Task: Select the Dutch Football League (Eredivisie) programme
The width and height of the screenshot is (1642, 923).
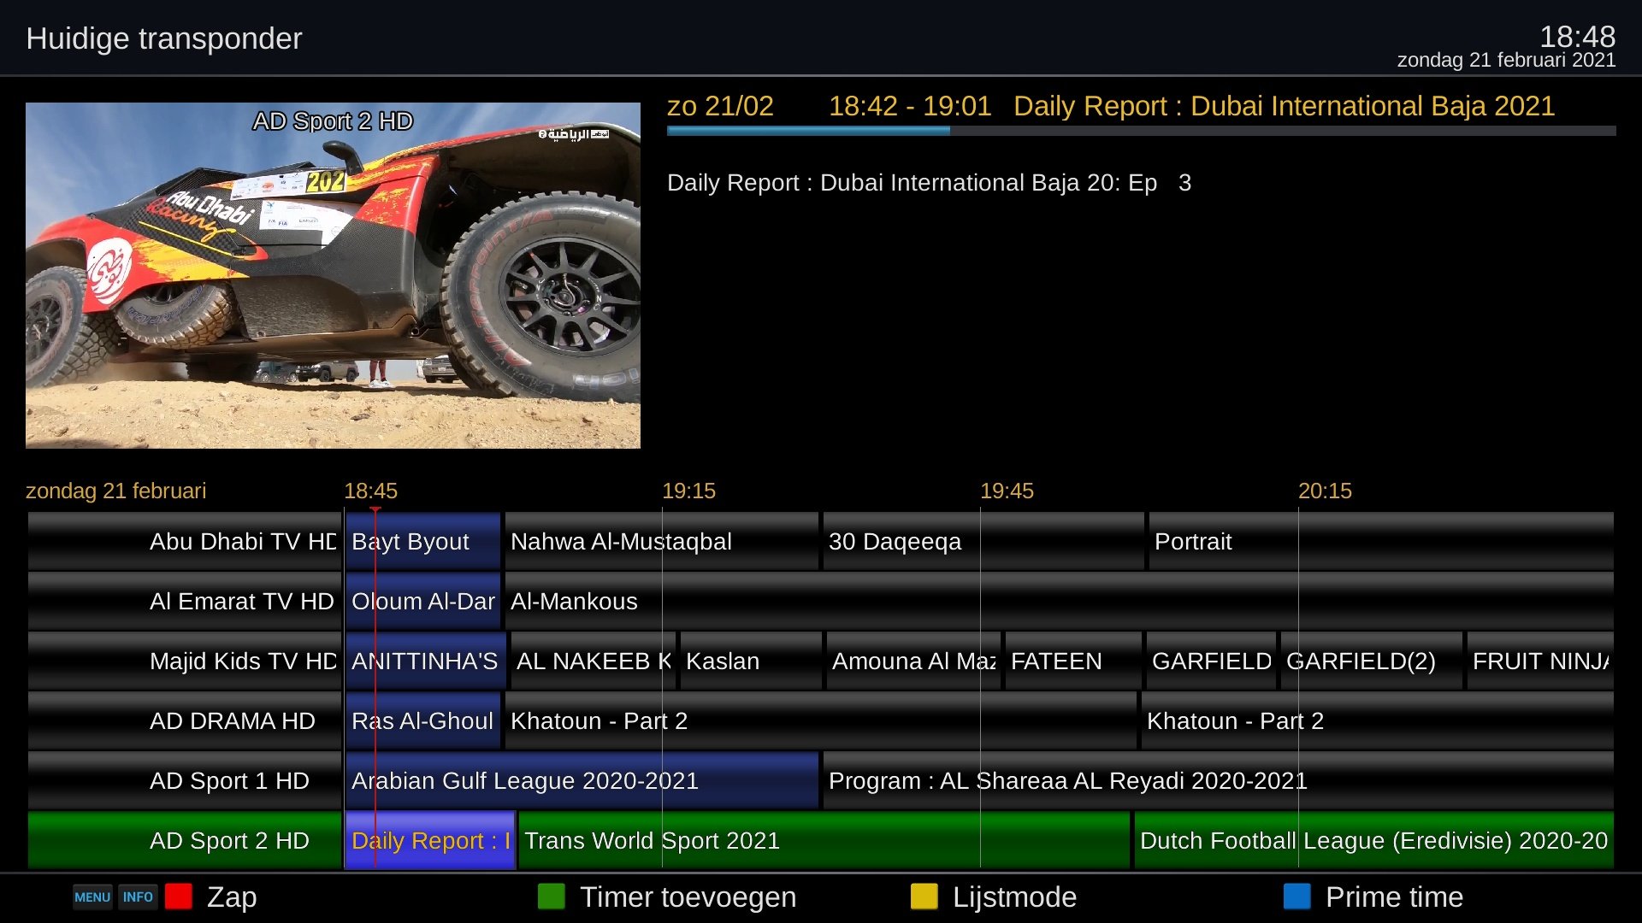Action: coord(1373,840)
